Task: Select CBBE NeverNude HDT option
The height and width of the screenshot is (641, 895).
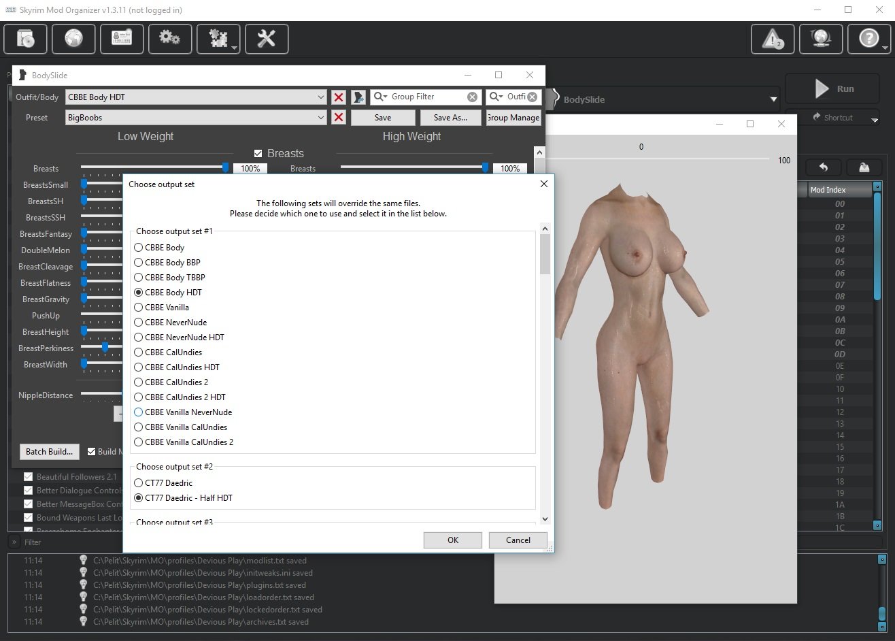Action: point(139,338)
